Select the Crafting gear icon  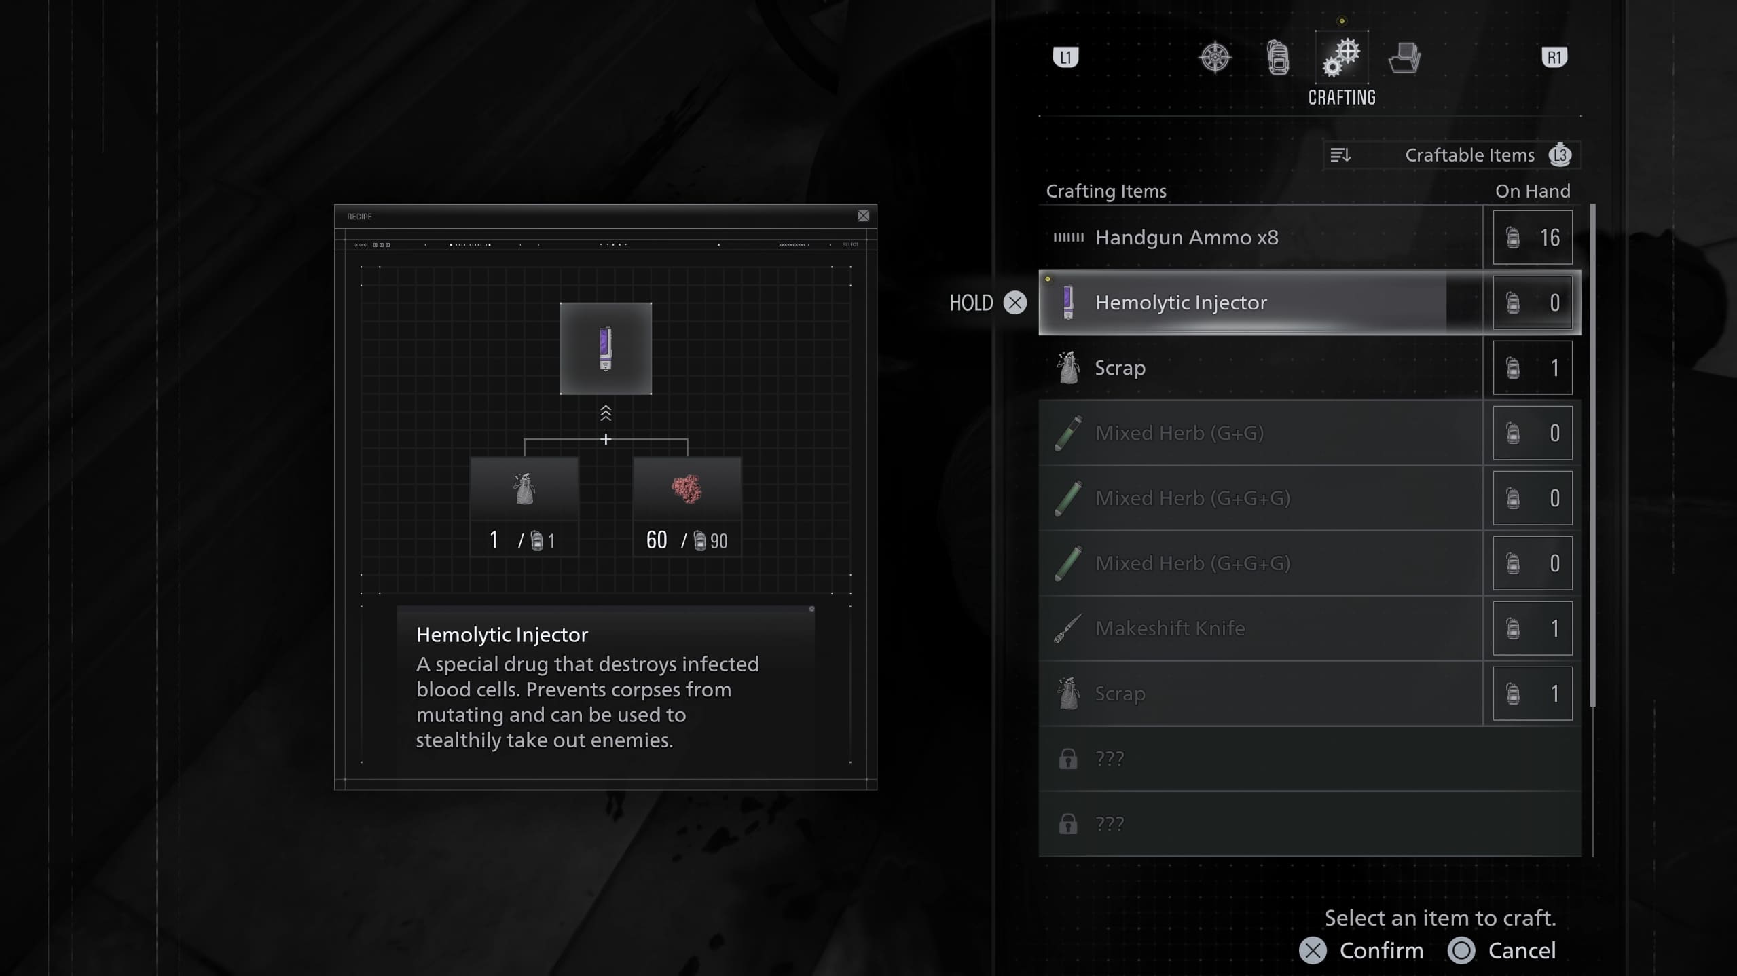tap(1340, 58)
